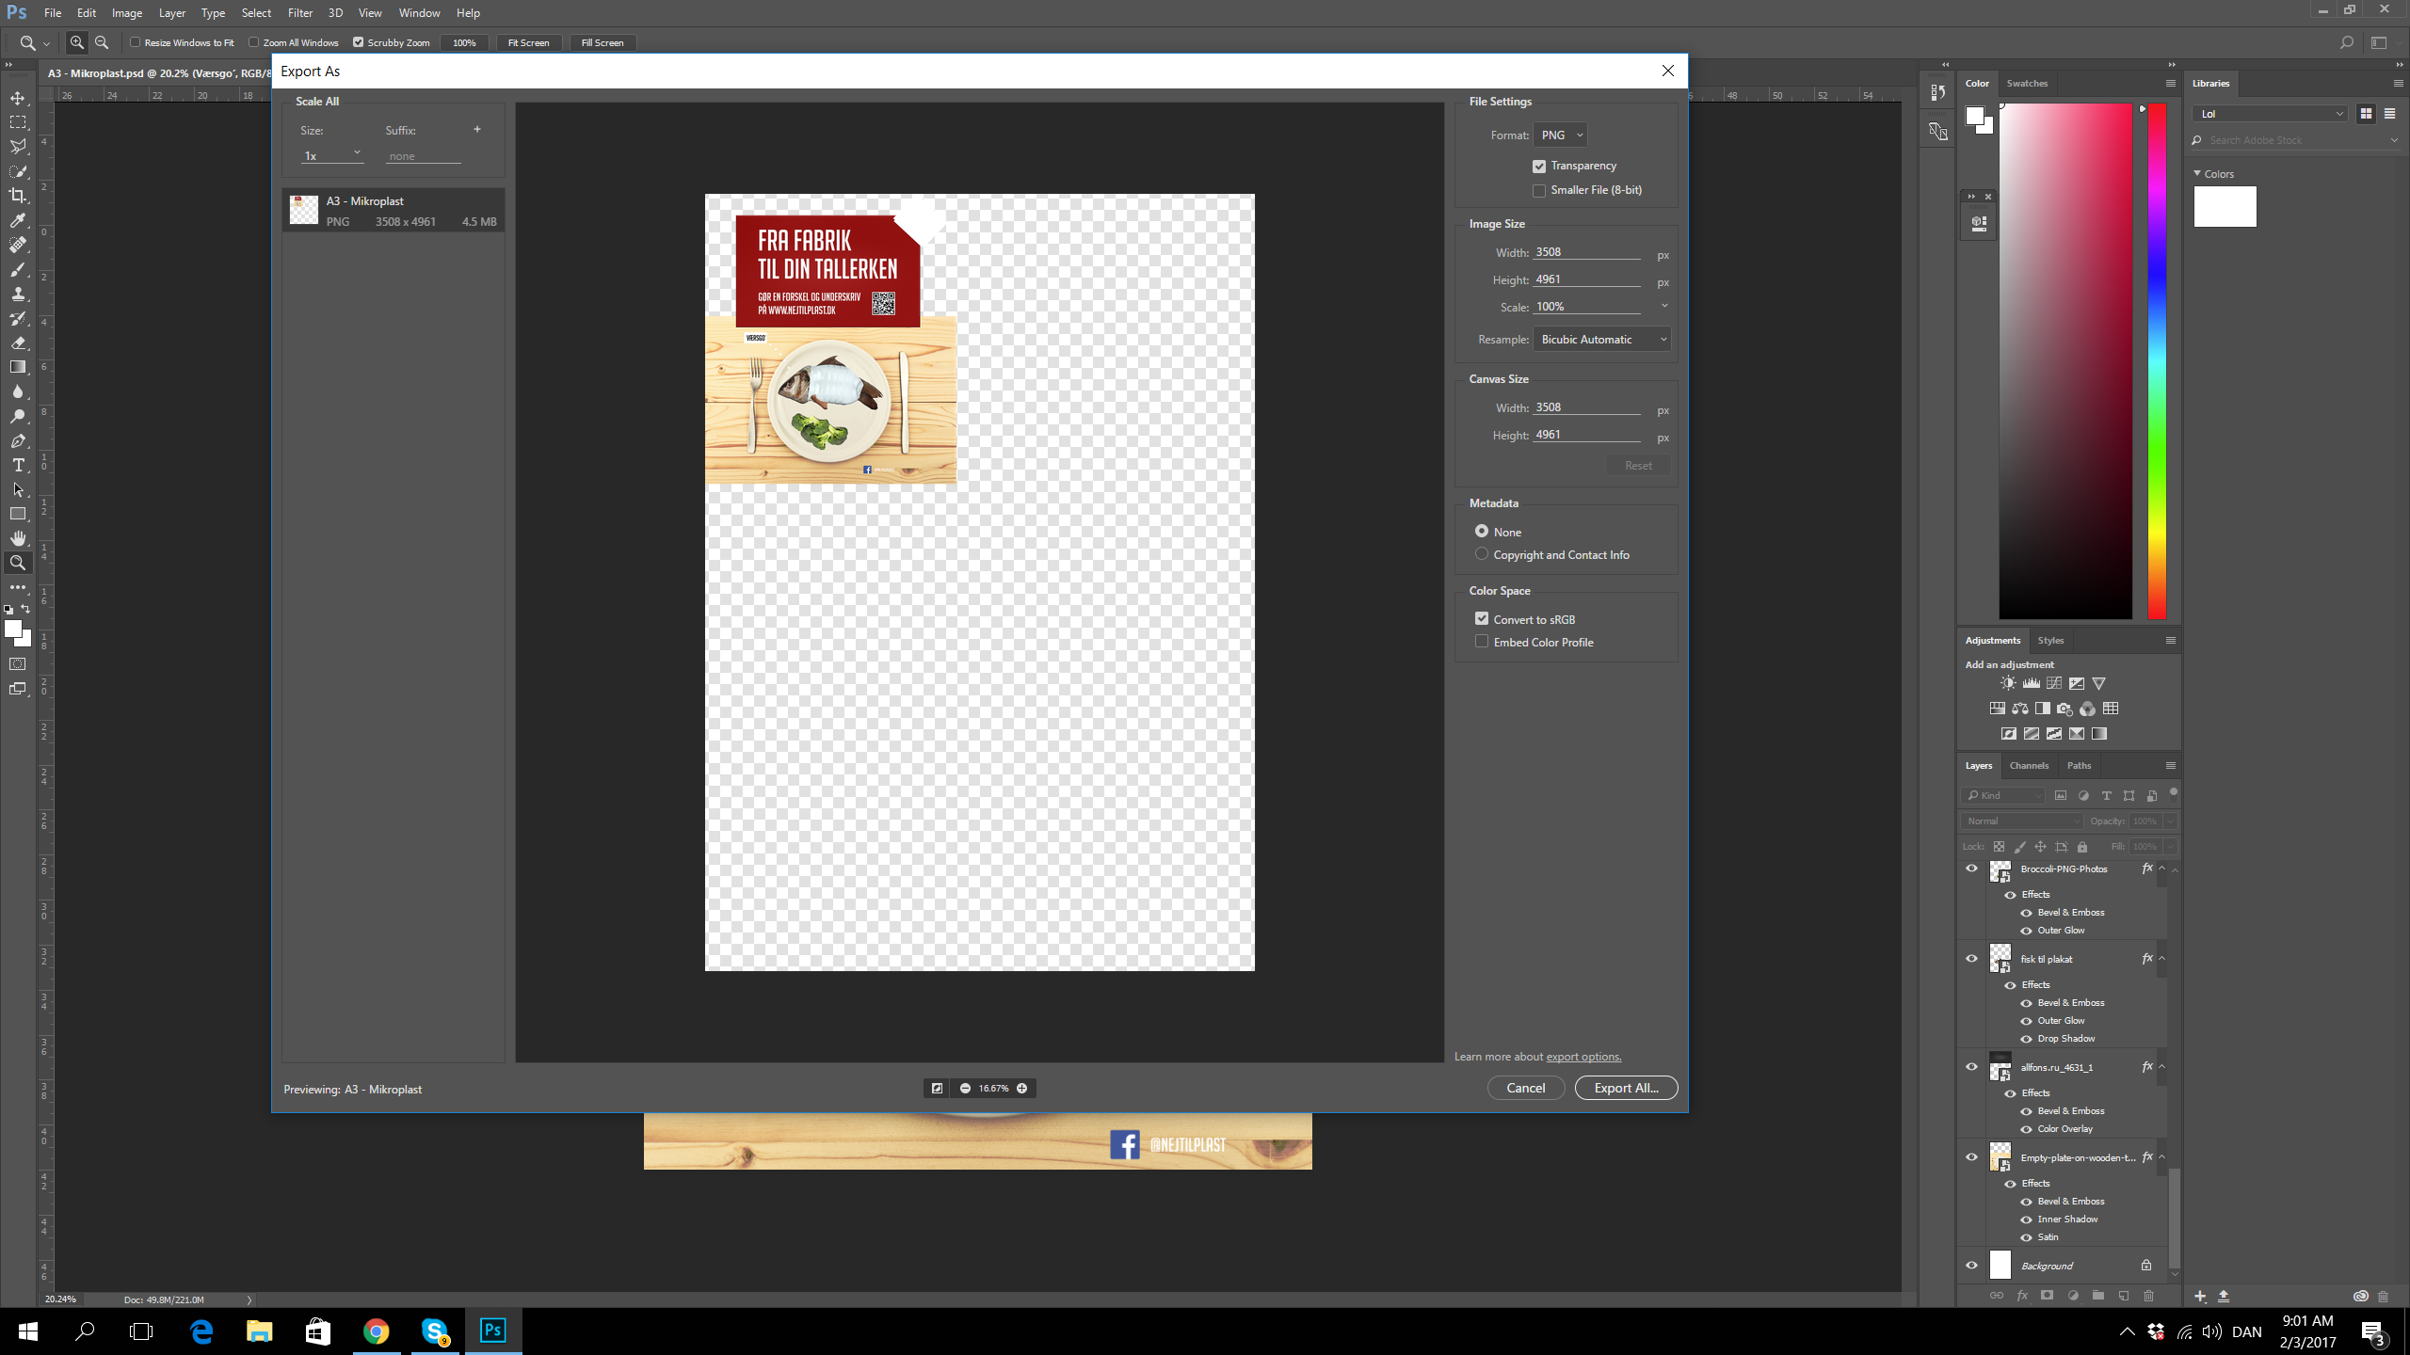Image resolution: width=2410 pixels, height=1355 pixels.
Task: Click the zoom-in magnifier in options bar
Action: [x=77, y=42]
